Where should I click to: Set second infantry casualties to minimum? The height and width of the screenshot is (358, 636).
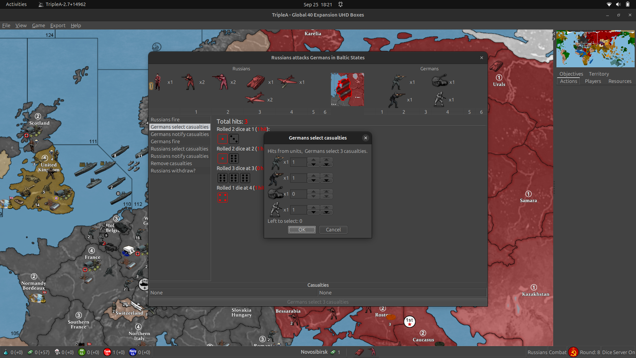click(x=326, y=180)
